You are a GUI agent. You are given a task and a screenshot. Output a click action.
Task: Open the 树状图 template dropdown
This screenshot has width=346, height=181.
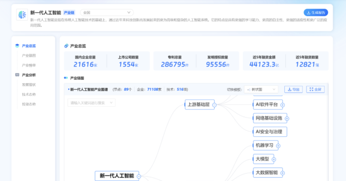coord(261,89)
